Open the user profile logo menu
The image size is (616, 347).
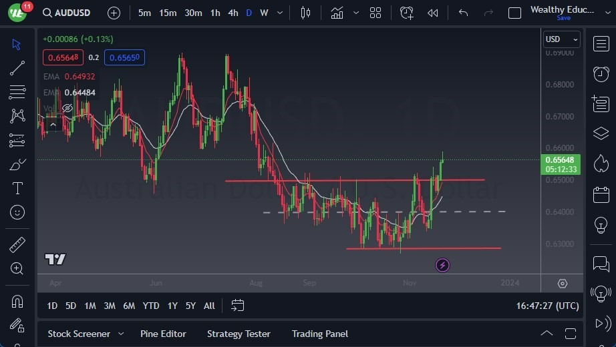click(x=17, y=13)
